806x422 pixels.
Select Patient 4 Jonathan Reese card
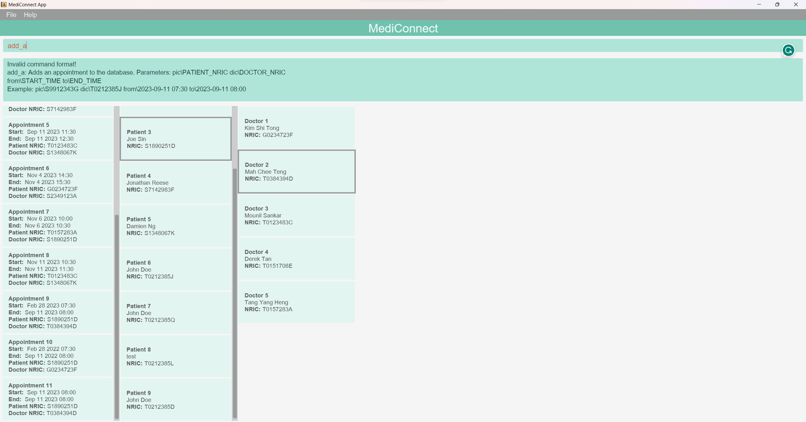pos(175,183)
